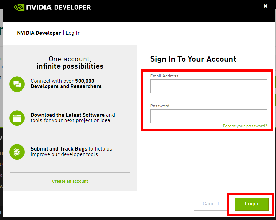Viewport: 276px width, 220px height.
Task: Focus the Email Address input field
Action: pos(209,86)
